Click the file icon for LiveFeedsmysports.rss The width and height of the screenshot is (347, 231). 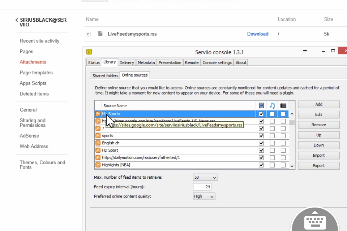tap(100, 34)
